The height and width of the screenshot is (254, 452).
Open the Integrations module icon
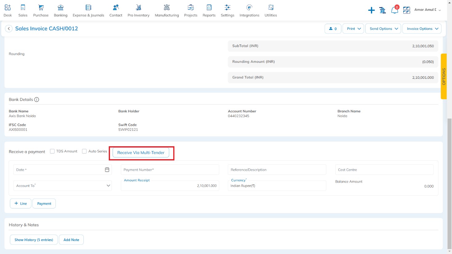(249, 7)
